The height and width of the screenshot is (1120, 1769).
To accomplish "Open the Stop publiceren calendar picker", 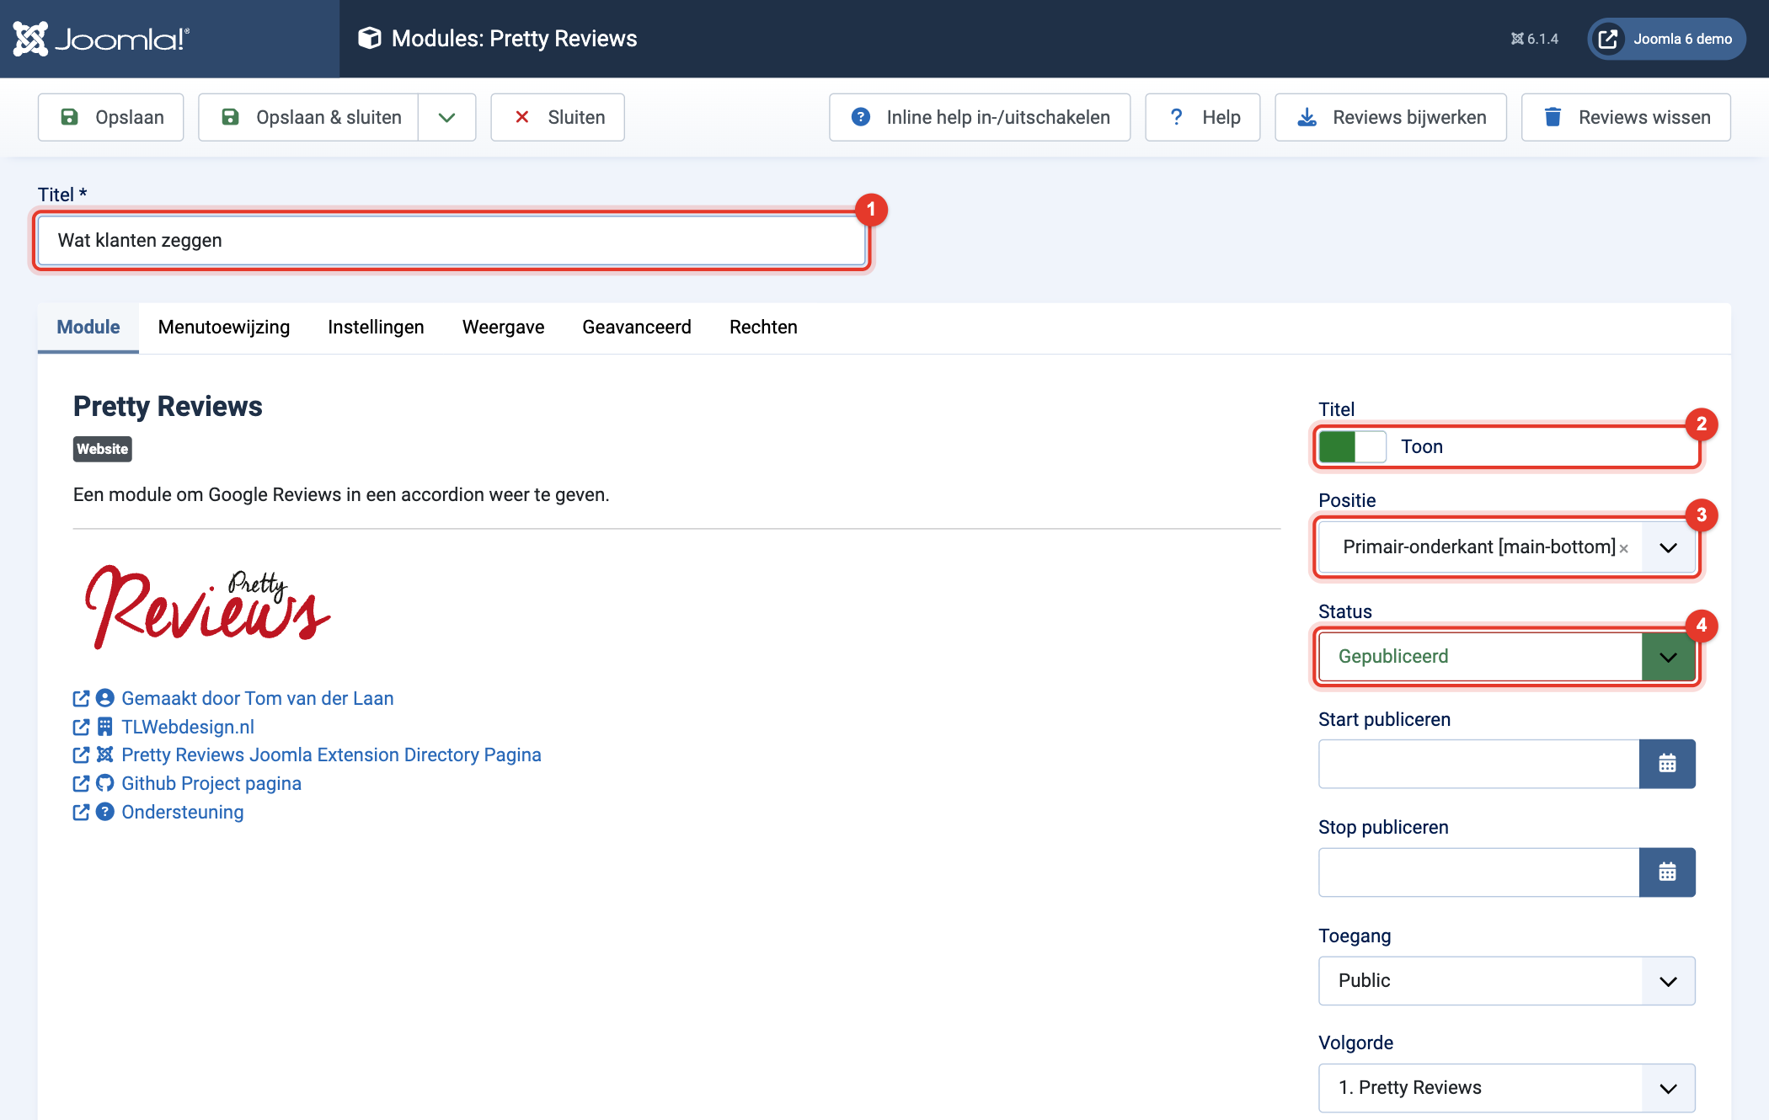I will click(1667, 872).
